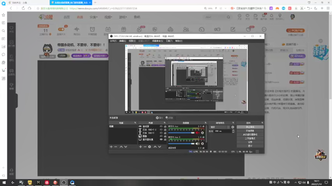Unmute the 麦克风/Aux red speaker

[198, 133]
